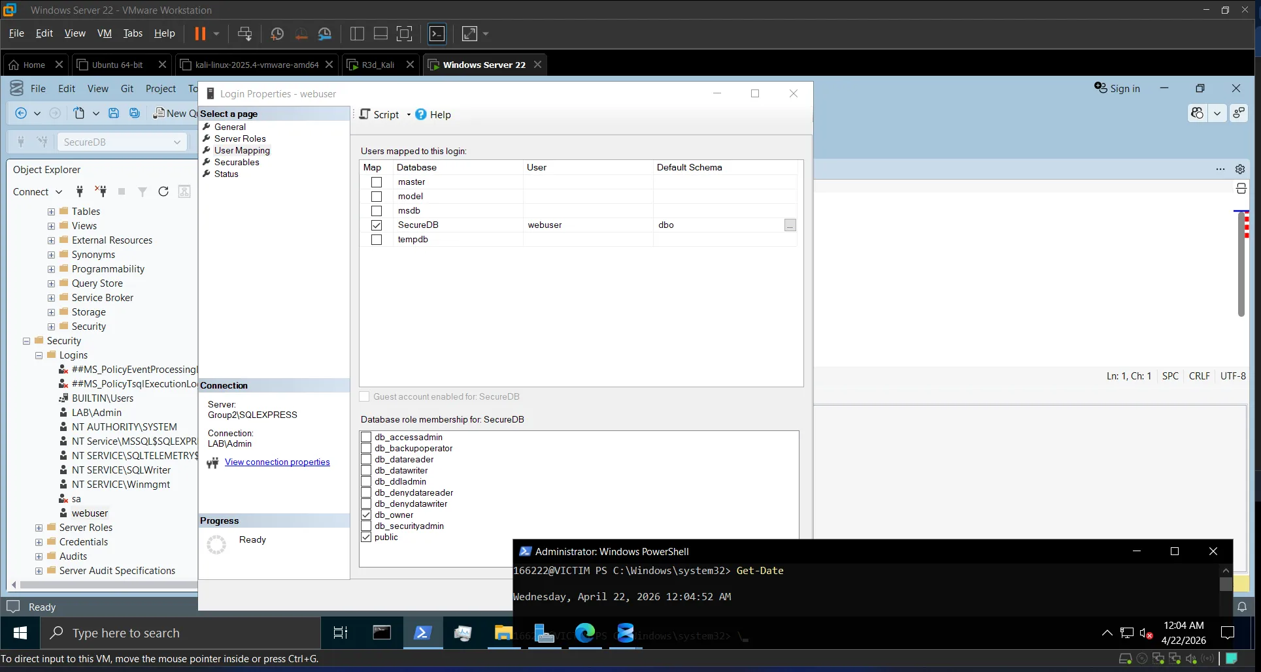Click the SSMS taskbar icon
The image size is (1261, 672).
(626, 633)
